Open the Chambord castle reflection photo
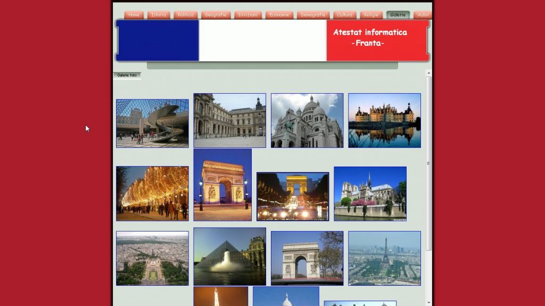Screen dimensions: 545x306 coord(384,121)
